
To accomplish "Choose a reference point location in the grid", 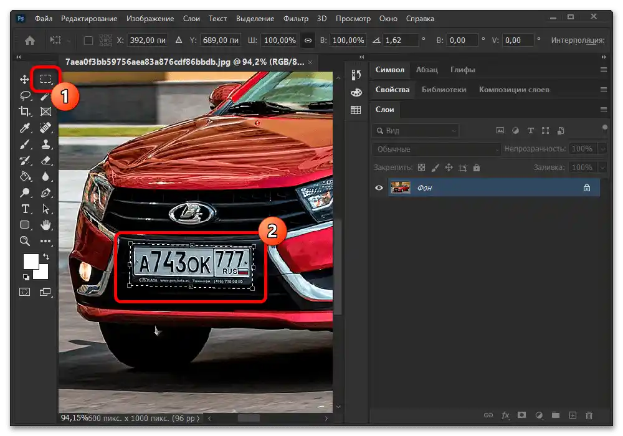I will (x=105, y=40).
